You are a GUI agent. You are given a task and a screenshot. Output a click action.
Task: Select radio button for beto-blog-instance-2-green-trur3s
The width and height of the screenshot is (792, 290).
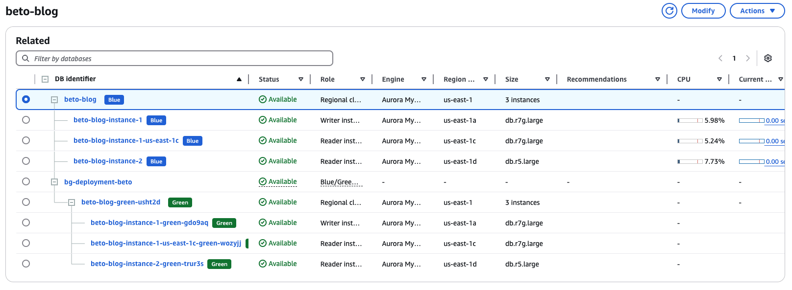coord(26,264)
